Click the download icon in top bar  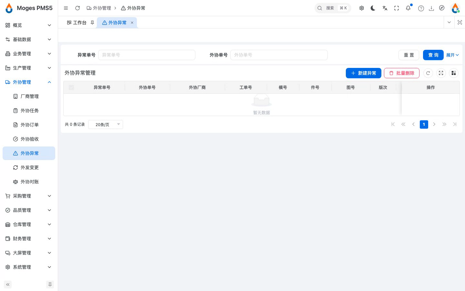(x=431, y=8)
